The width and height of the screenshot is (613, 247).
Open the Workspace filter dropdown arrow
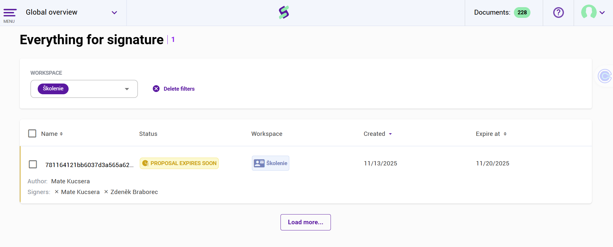(x=127, y=89)
